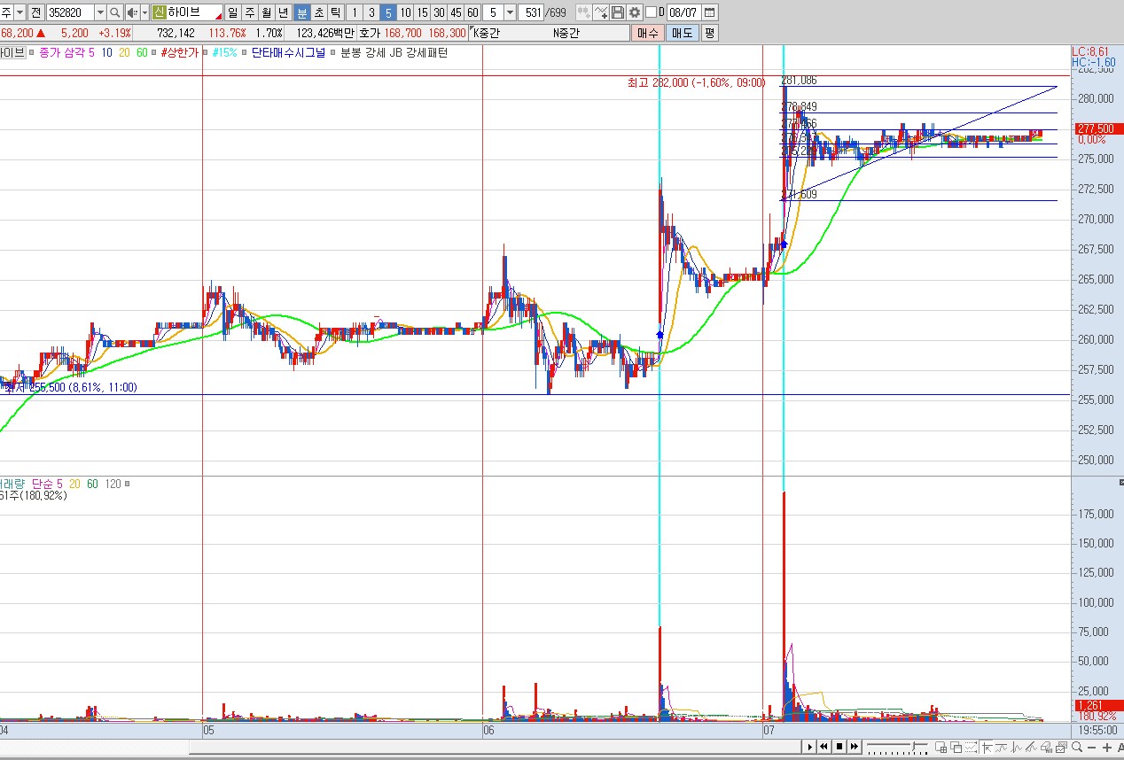The width and height of the screenshot is (1124, 760).
Task: Select the highlighted 5-minute interval button
Action: 388,12
